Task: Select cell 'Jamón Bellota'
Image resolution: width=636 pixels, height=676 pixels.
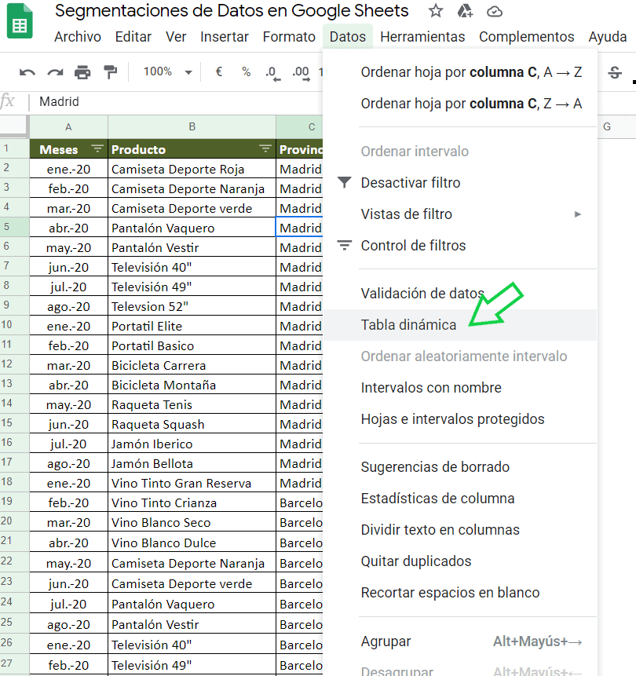Action: tap(192, 463)
